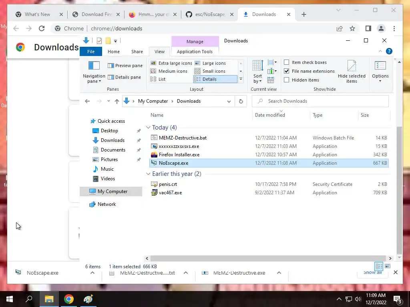Image resolution: width=410 pixels, height=307 pixels.
Task: Switch to What's New Chrome tab
Action: tap(40, 14)
